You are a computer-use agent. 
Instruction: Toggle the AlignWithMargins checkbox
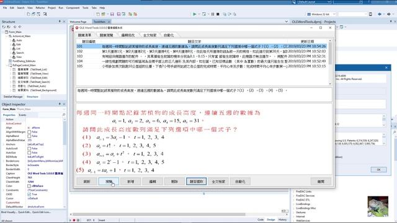(29, 132)
